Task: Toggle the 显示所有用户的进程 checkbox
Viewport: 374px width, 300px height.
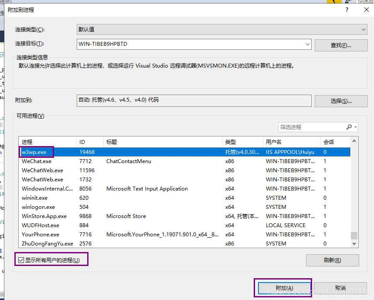Action: (x=21, y=259)
